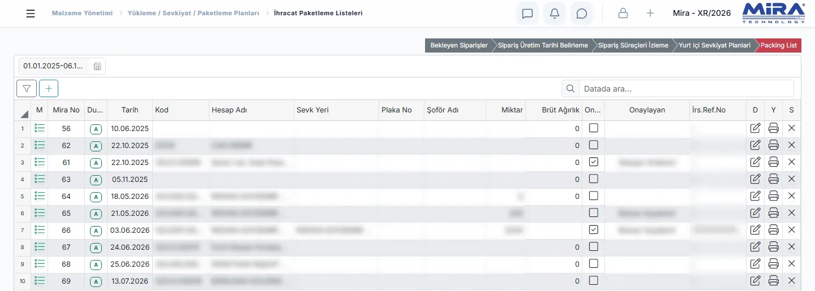Sort by Sevk Yeri column header
The width and height of the screenshot is (815, 291).
click(x=336, y=110)
